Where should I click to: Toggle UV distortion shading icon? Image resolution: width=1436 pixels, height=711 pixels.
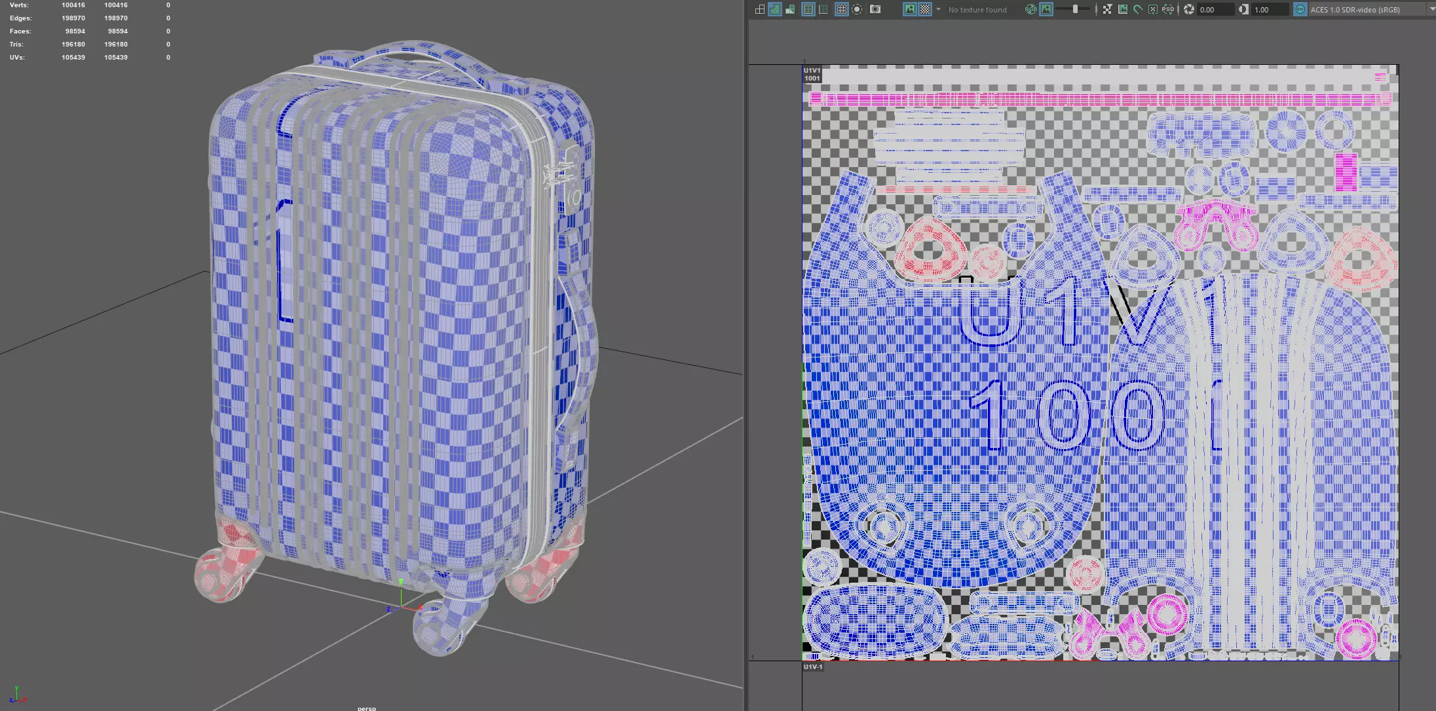791,9
